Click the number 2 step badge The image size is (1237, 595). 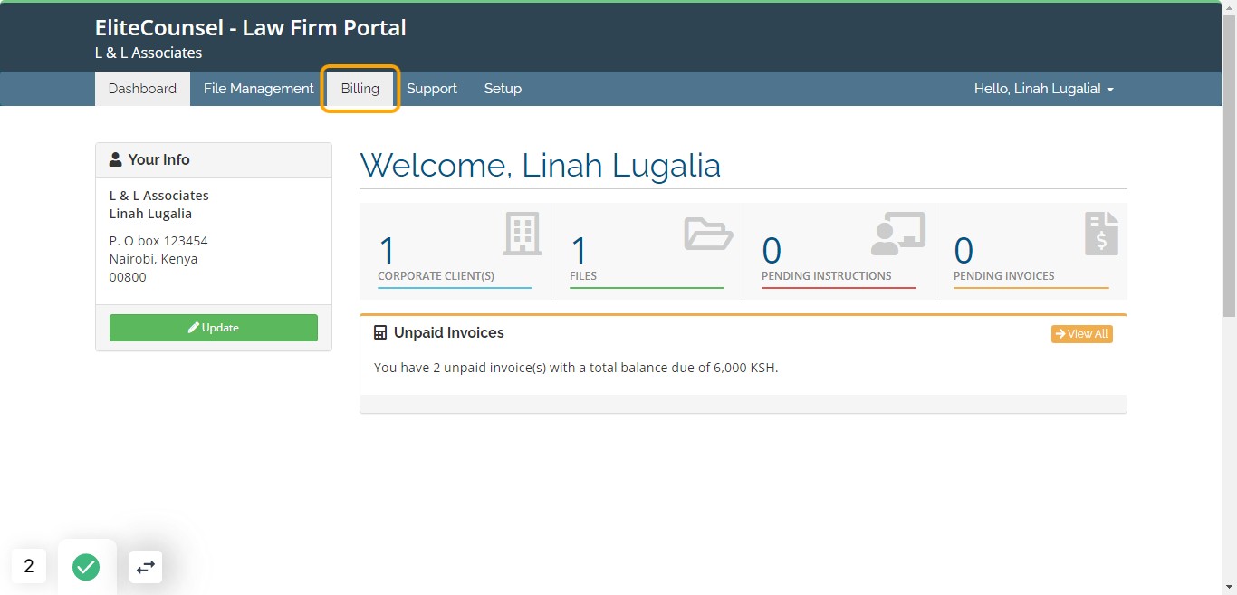pyautogui.click(x=29, y=566)
